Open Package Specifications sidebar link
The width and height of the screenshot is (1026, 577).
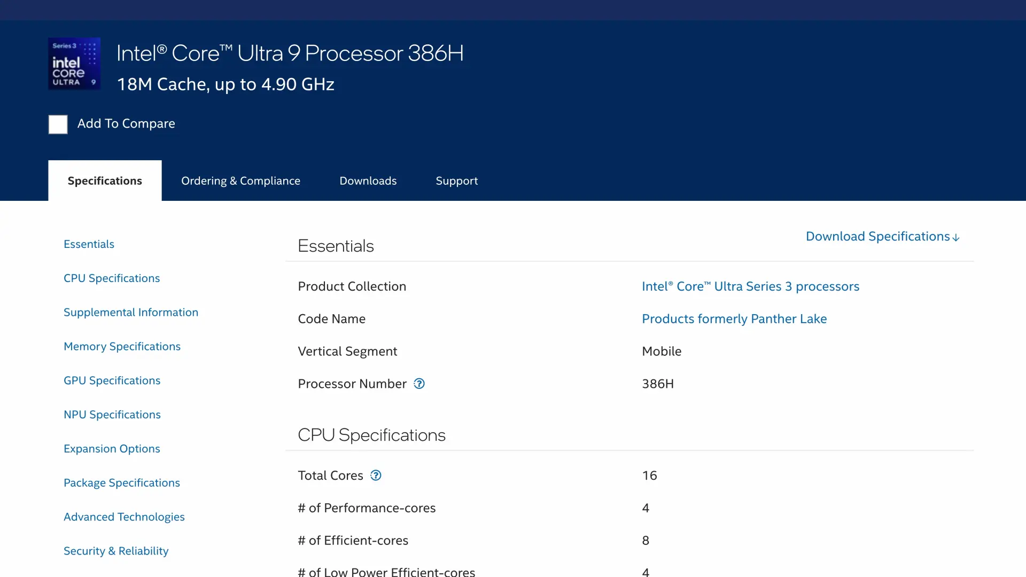[122, 483]
